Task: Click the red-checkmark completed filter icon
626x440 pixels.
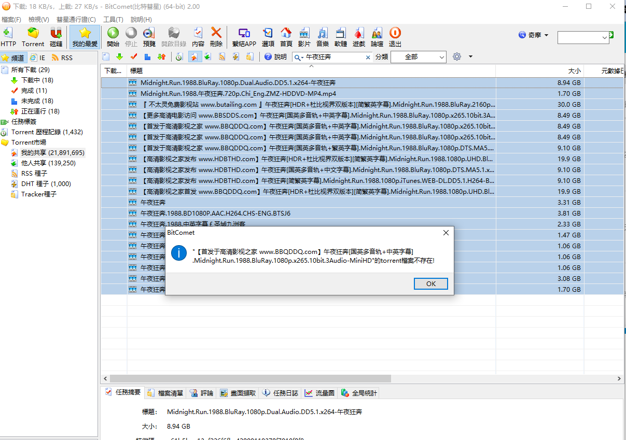Action: (x=134, y=56)
